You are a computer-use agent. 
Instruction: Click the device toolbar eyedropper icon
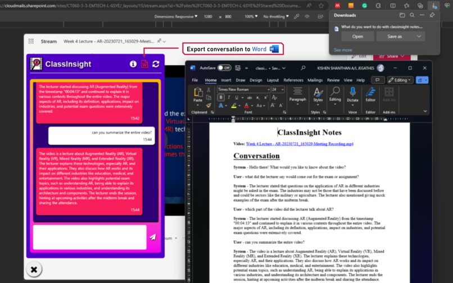(x=296, y=17)
